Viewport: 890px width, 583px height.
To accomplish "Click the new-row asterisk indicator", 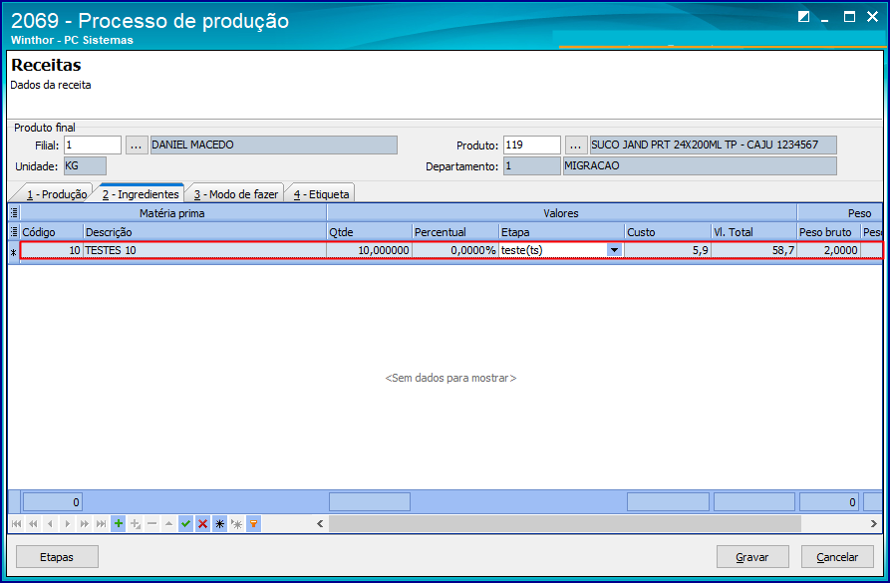I will (14, 252).
